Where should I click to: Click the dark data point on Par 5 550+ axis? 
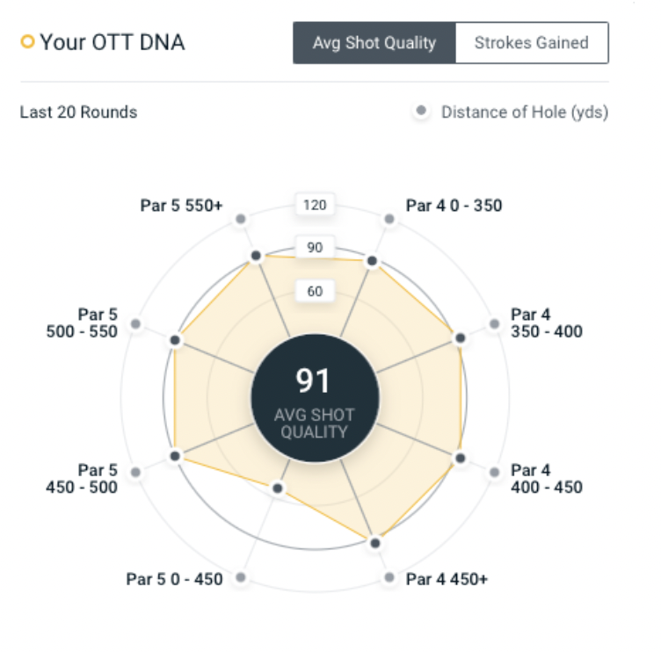tap(256, 256)
